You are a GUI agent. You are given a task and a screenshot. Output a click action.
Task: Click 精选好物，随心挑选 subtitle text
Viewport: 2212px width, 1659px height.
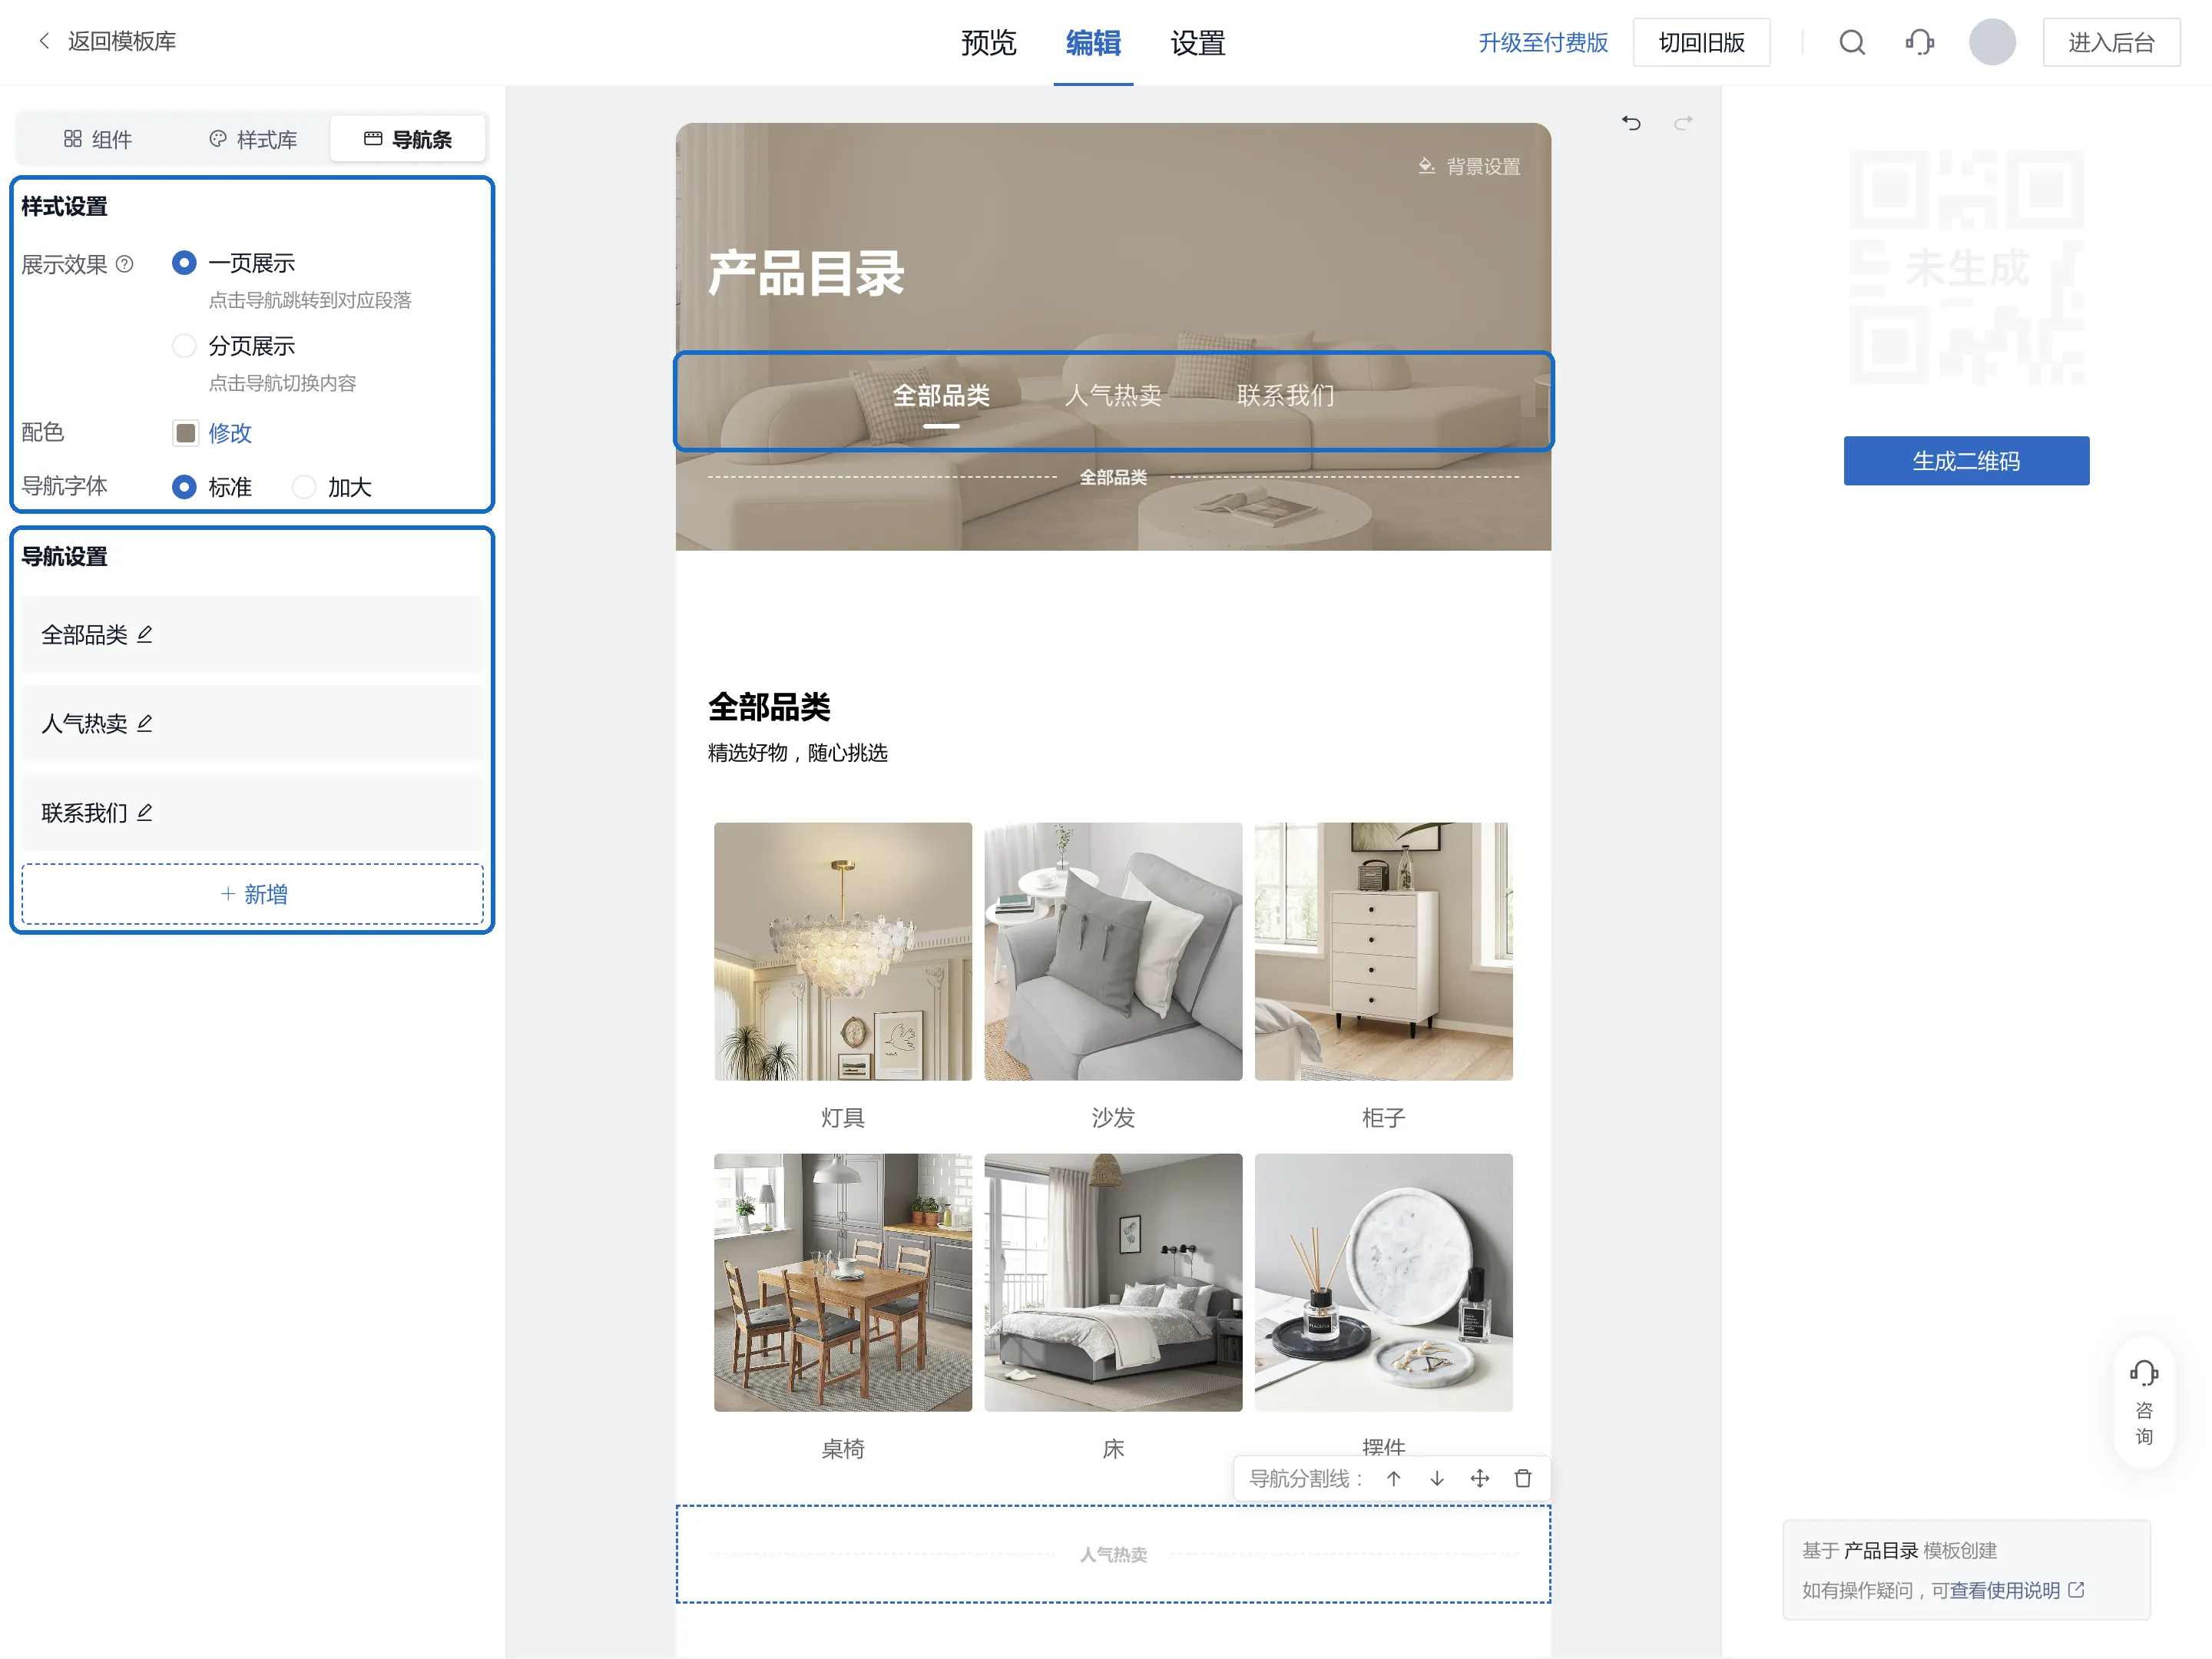(x=798, y=753)
